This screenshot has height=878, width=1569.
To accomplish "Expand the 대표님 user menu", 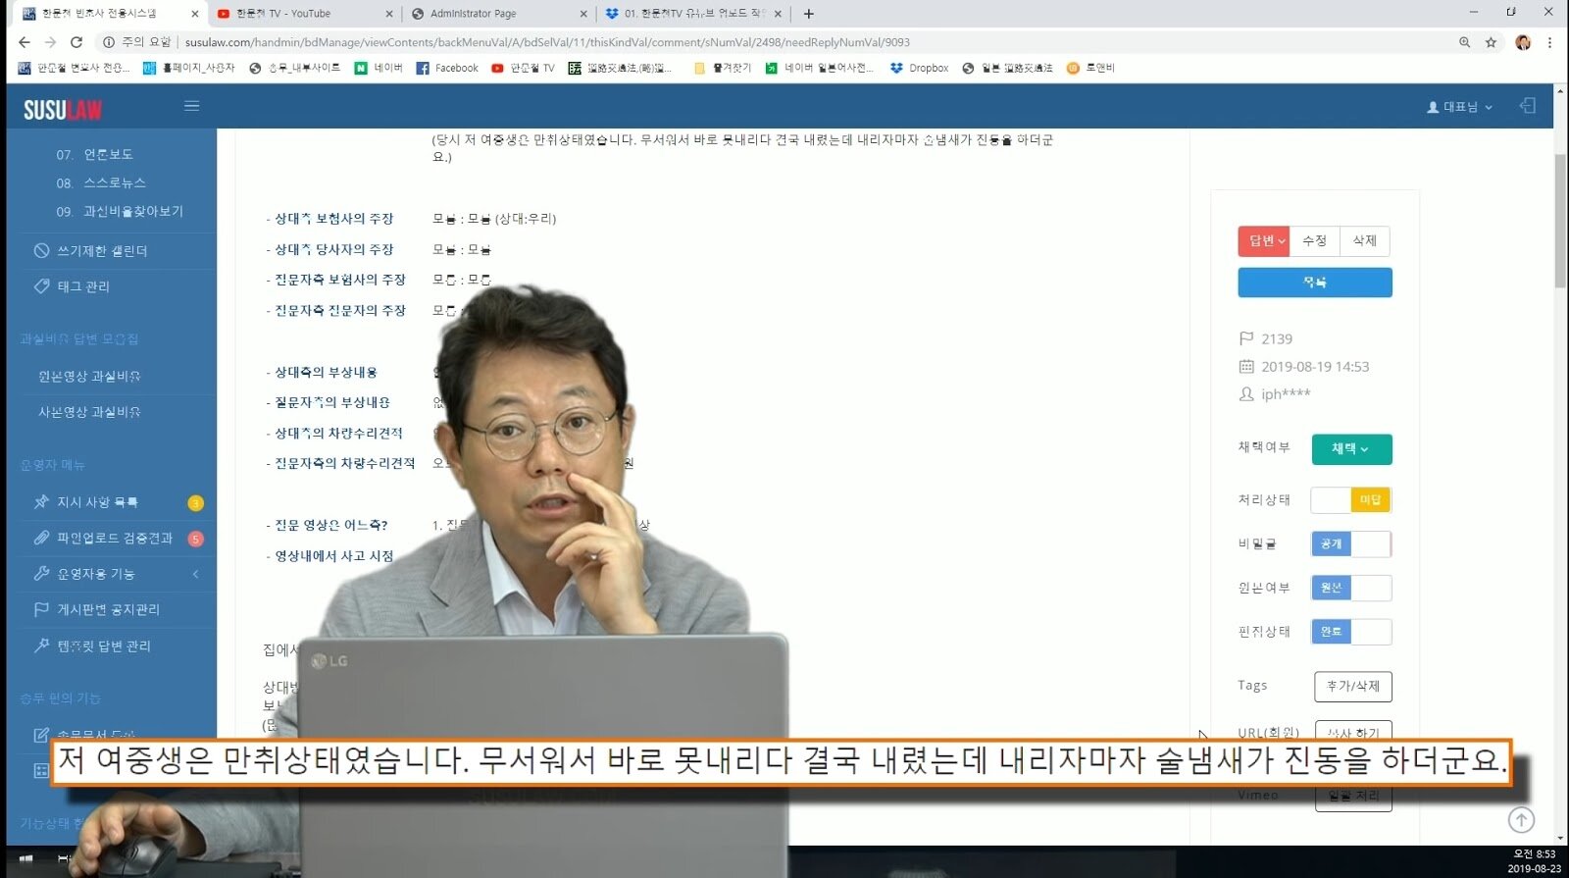I will (1459, 107).
